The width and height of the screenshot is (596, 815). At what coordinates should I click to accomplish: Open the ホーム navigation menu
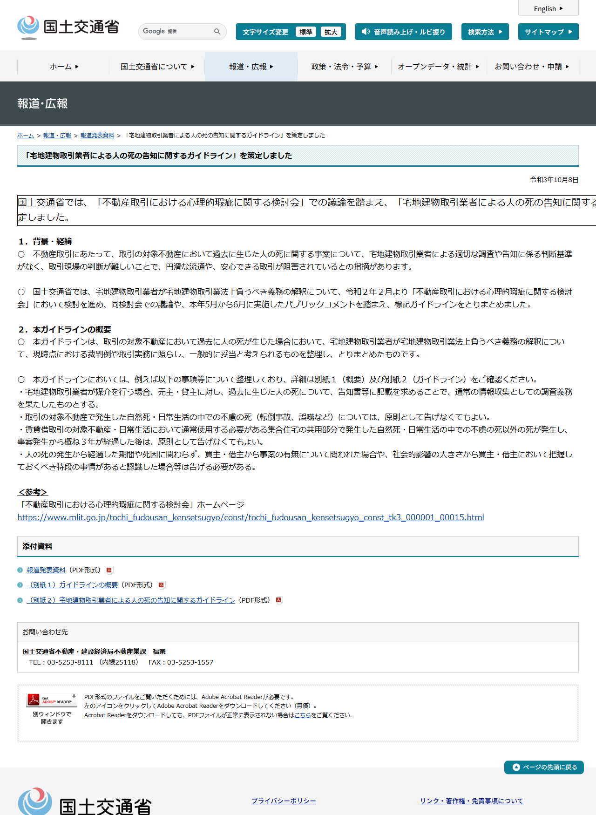click(64, 67)
